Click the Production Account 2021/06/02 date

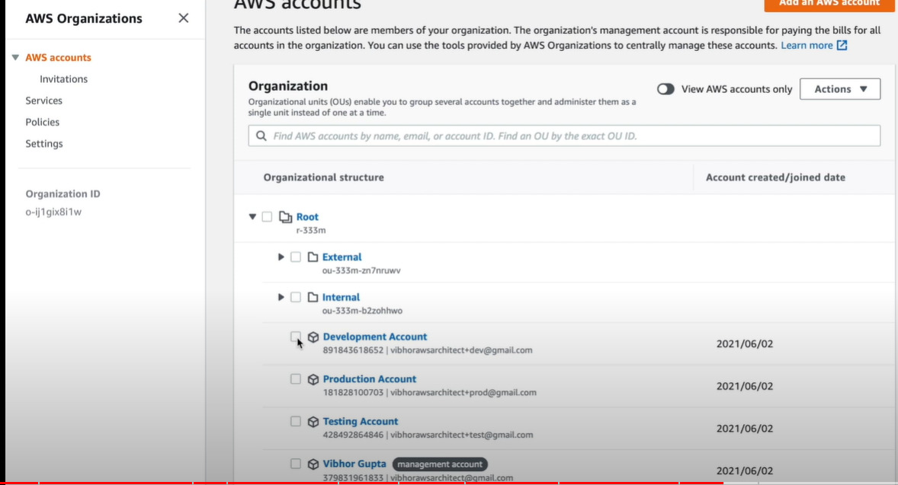coord(745,386)
